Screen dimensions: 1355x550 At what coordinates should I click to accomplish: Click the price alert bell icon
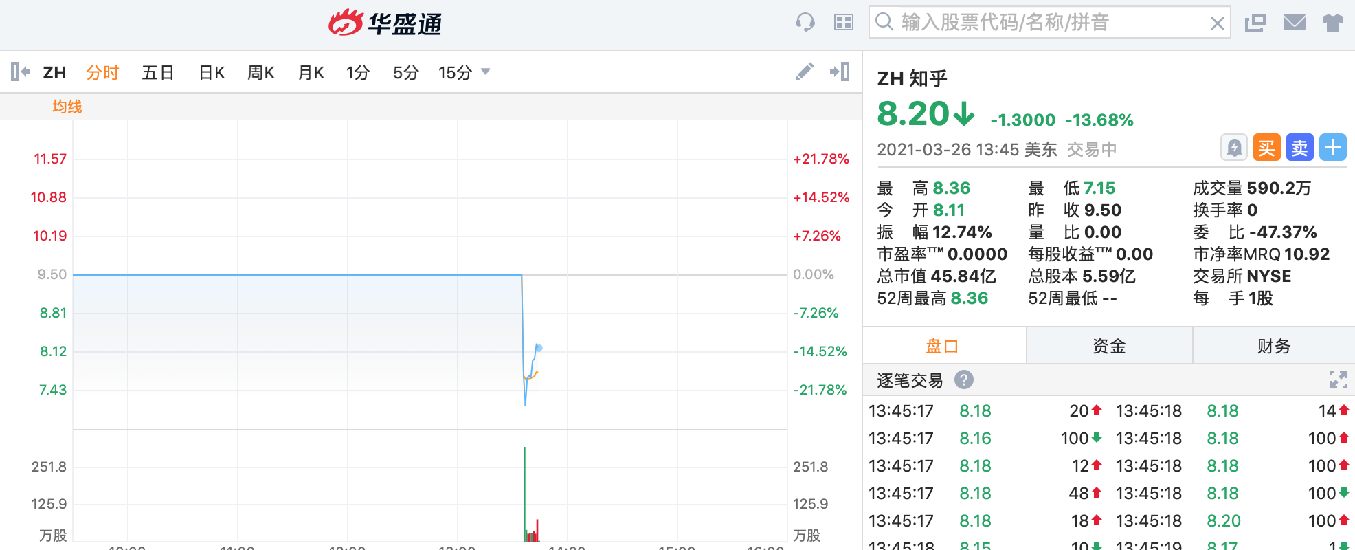tap(1234, 148)
